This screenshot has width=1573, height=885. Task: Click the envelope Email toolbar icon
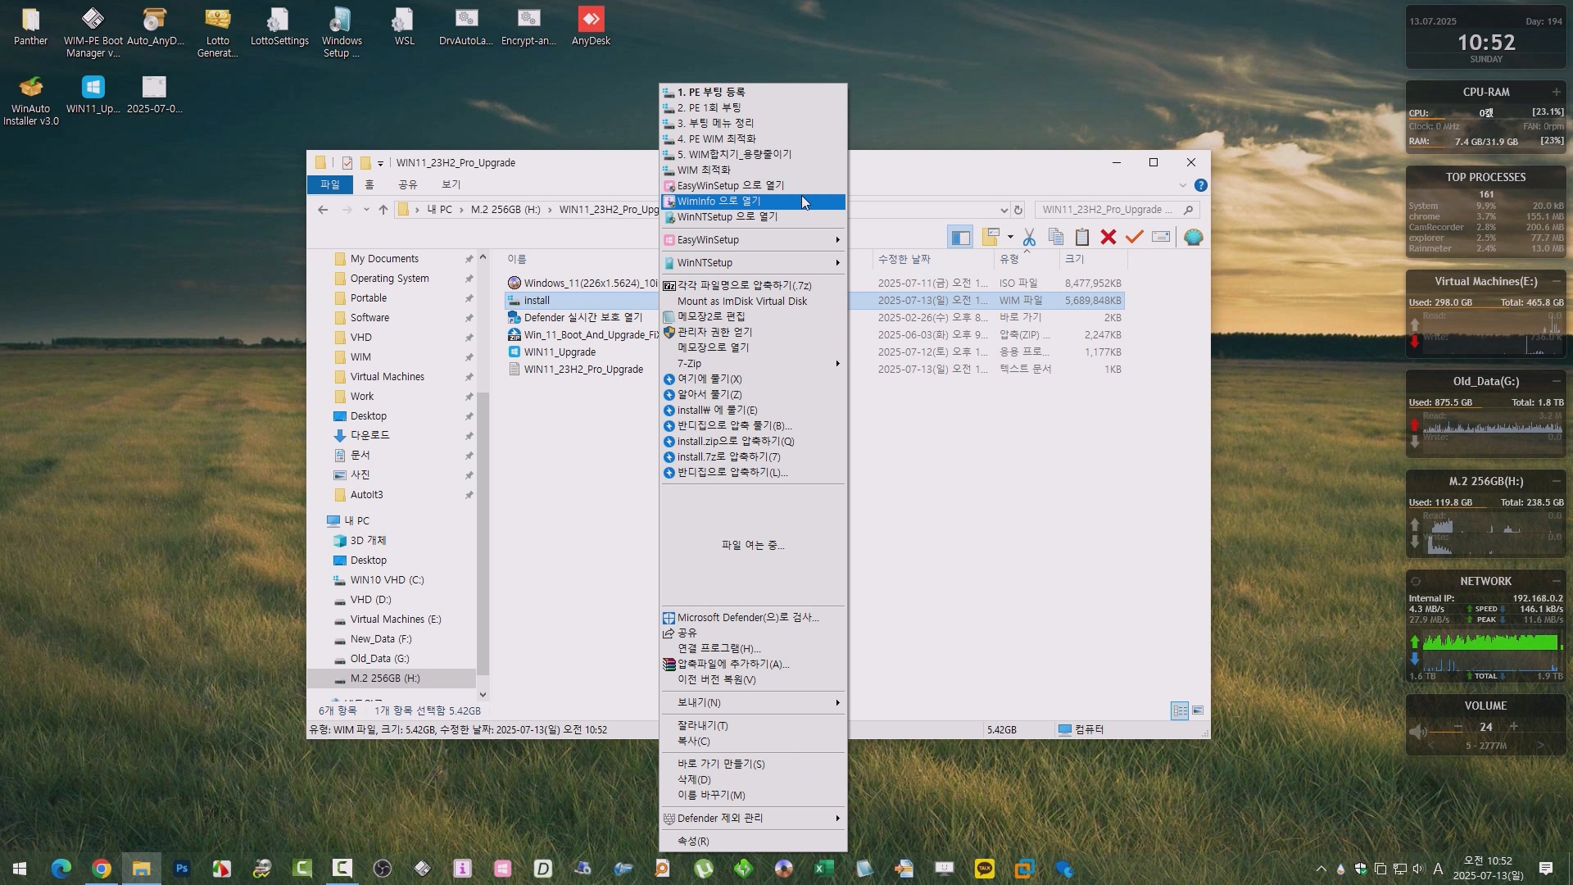1161,238
